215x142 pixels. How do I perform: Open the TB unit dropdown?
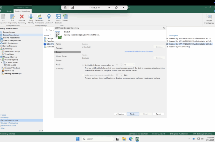tap(129, 65)
